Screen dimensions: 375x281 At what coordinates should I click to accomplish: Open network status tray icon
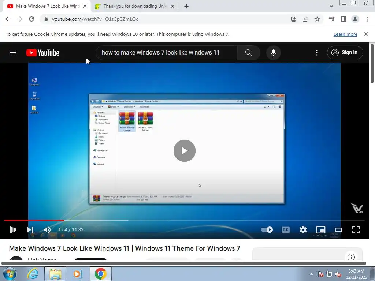point(329,274)
